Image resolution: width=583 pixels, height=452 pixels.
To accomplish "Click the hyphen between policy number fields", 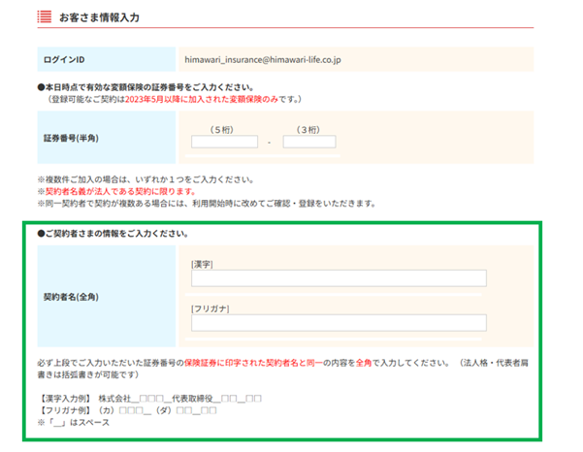I will coord(270,143).
